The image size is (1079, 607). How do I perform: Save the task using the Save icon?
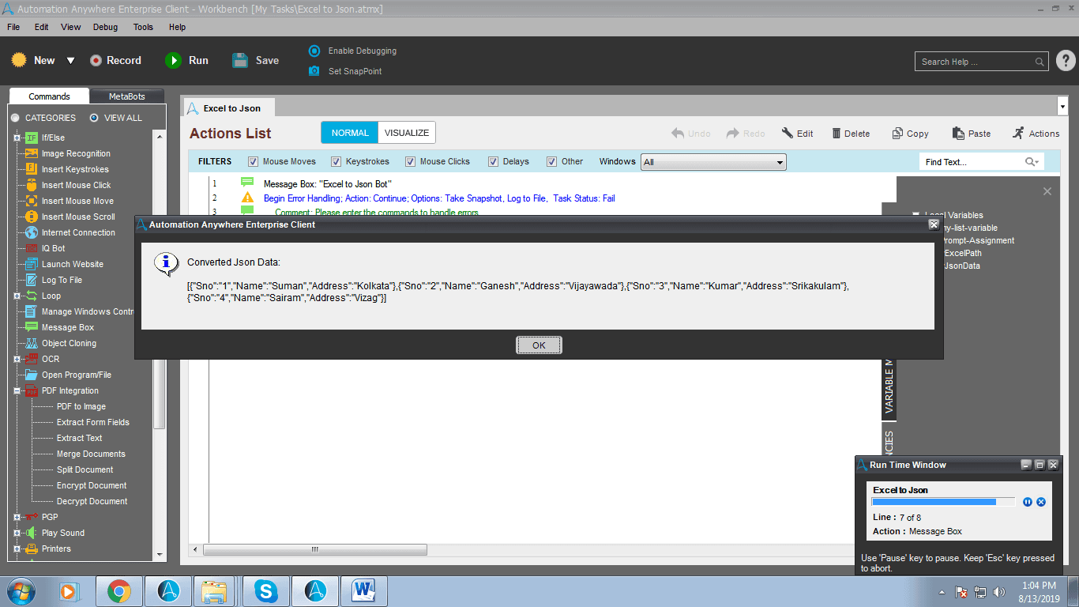click(x=241, y=60)
